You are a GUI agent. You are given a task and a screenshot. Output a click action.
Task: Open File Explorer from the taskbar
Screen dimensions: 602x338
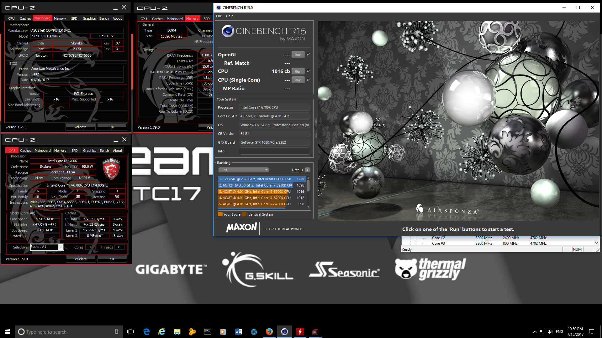click(x=177, y=332)
